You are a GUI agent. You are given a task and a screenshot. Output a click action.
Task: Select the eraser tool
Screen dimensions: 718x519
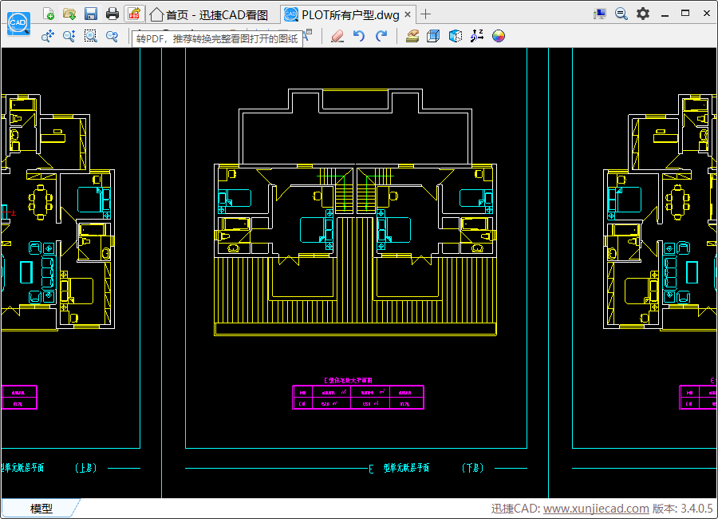point(337,36)
